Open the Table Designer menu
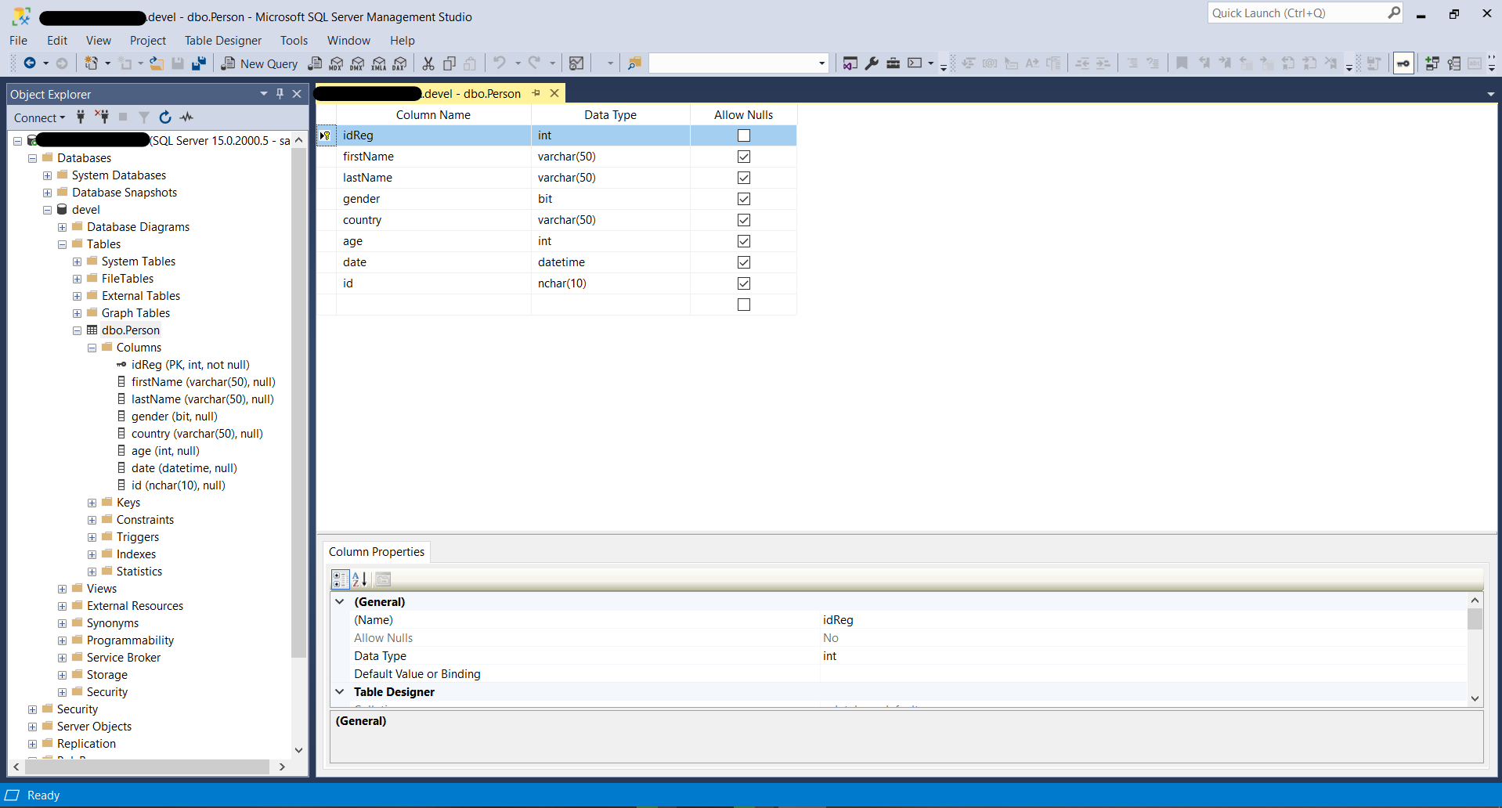Screen dimensions: 1502x808 point(222,41)
